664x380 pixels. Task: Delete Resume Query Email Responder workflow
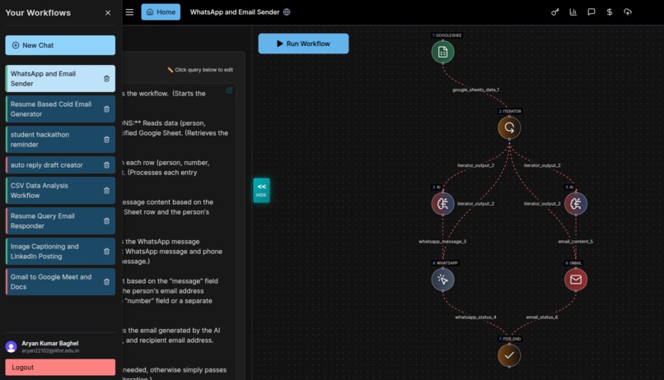click(x=107, y=221)
